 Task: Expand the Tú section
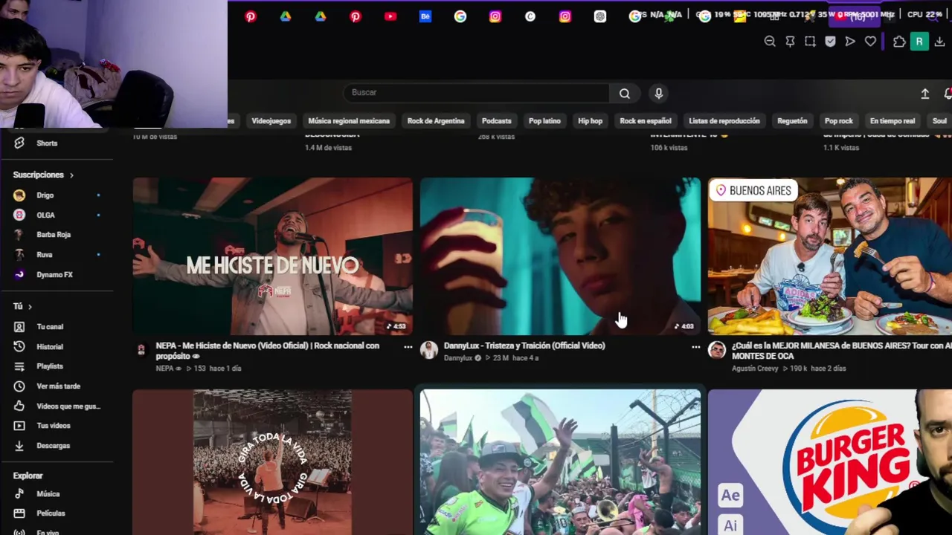22,306
